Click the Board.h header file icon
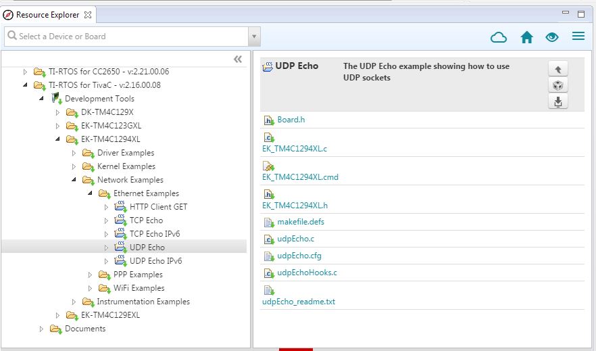596x351 pixels. pyautogui.click(x=269, y=120)
